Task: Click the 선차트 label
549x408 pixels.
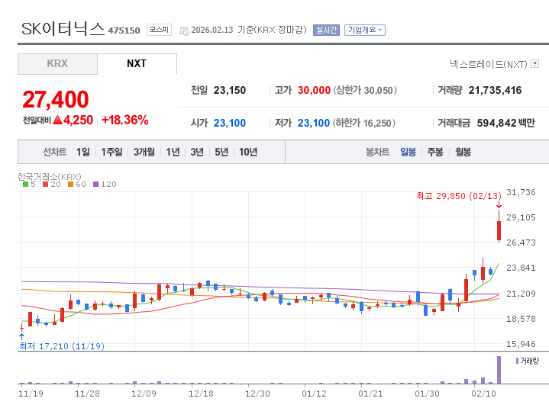Action: click(x=55, y=152)
